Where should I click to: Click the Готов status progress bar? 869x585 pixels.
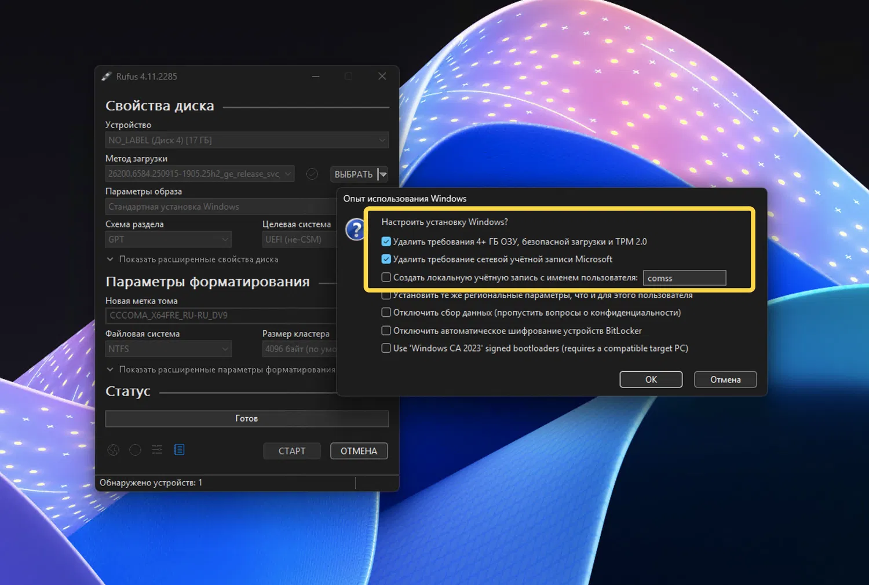(247, 418)
